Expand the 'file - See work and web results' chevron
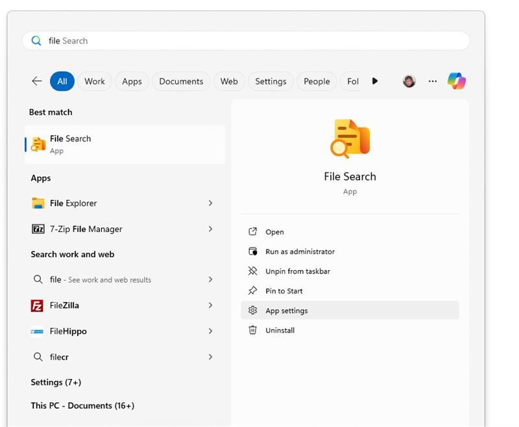This screenshot has height=427, width=519. pos(210,280)
